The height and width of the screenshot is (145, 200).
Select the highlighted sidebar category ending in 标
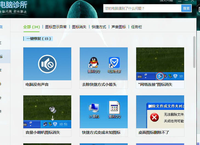[x=5, y=56]
